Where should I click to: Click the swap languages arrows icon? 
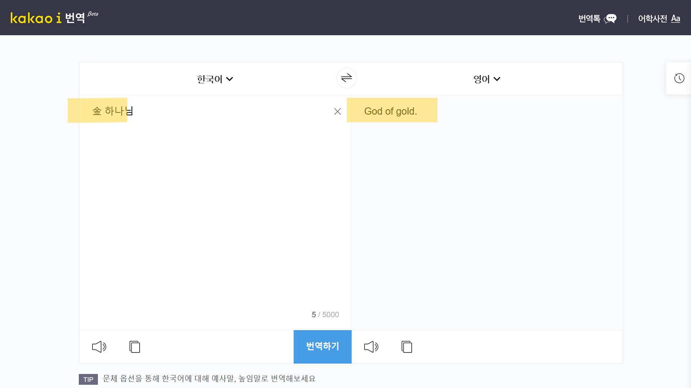coord(346,78)
